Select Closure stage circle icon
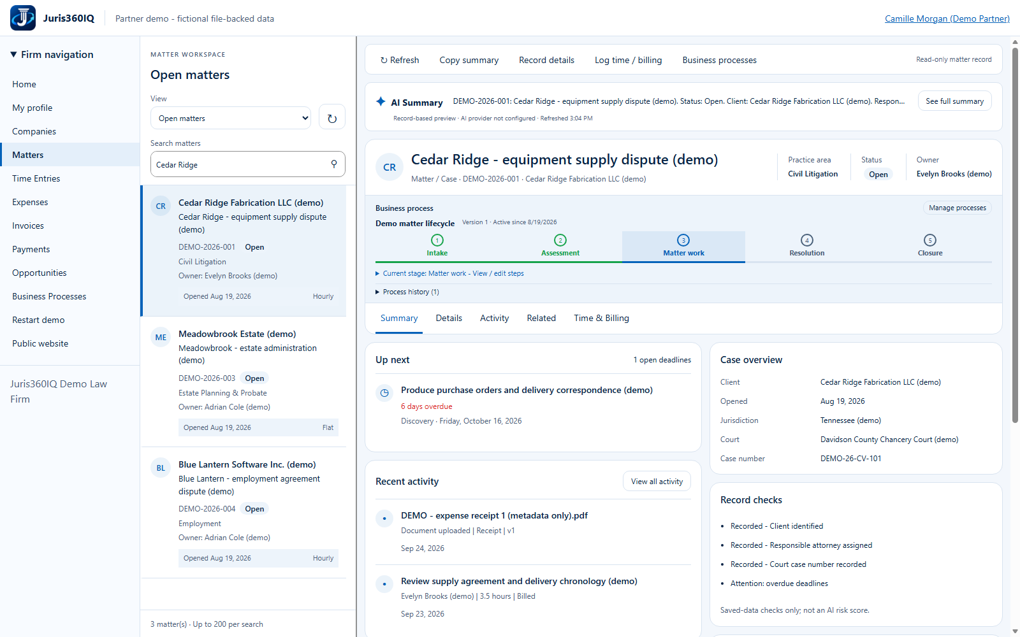Screen dimensions: 1020x637 click(930, 240)
